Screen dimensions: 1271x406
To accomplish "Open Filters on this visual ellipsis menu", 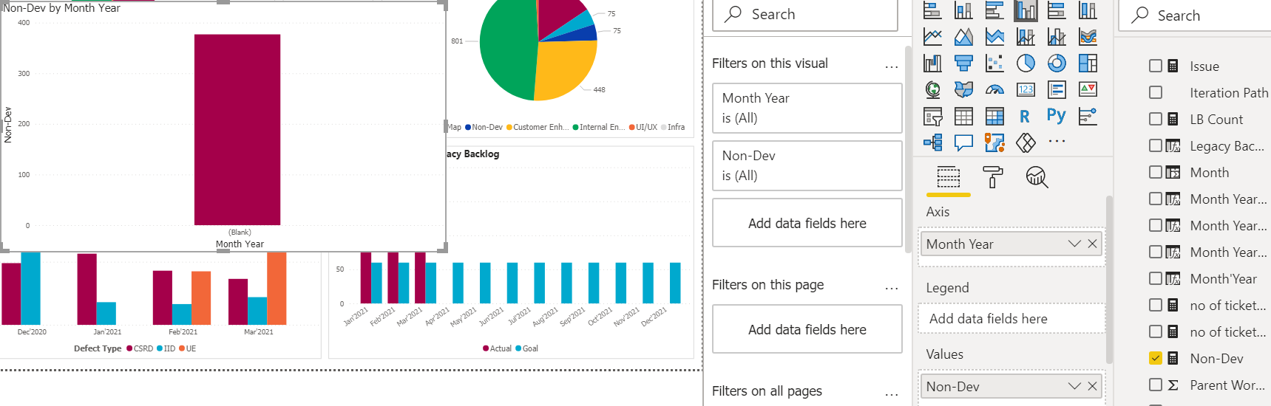I will (x=892, y=66).
